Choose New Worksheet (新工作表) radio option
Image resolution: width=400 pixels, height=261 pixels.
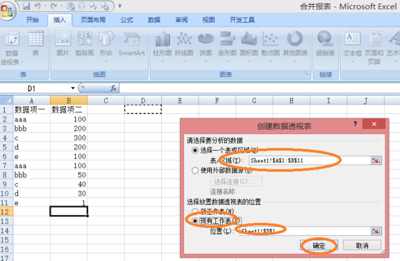tap(195, 212)
